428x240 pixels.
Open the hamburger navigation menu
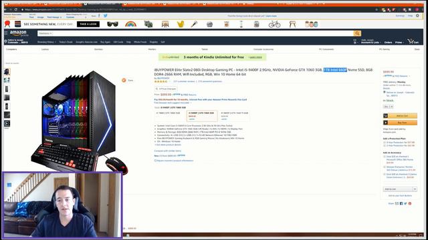click(x=6, y=33)
